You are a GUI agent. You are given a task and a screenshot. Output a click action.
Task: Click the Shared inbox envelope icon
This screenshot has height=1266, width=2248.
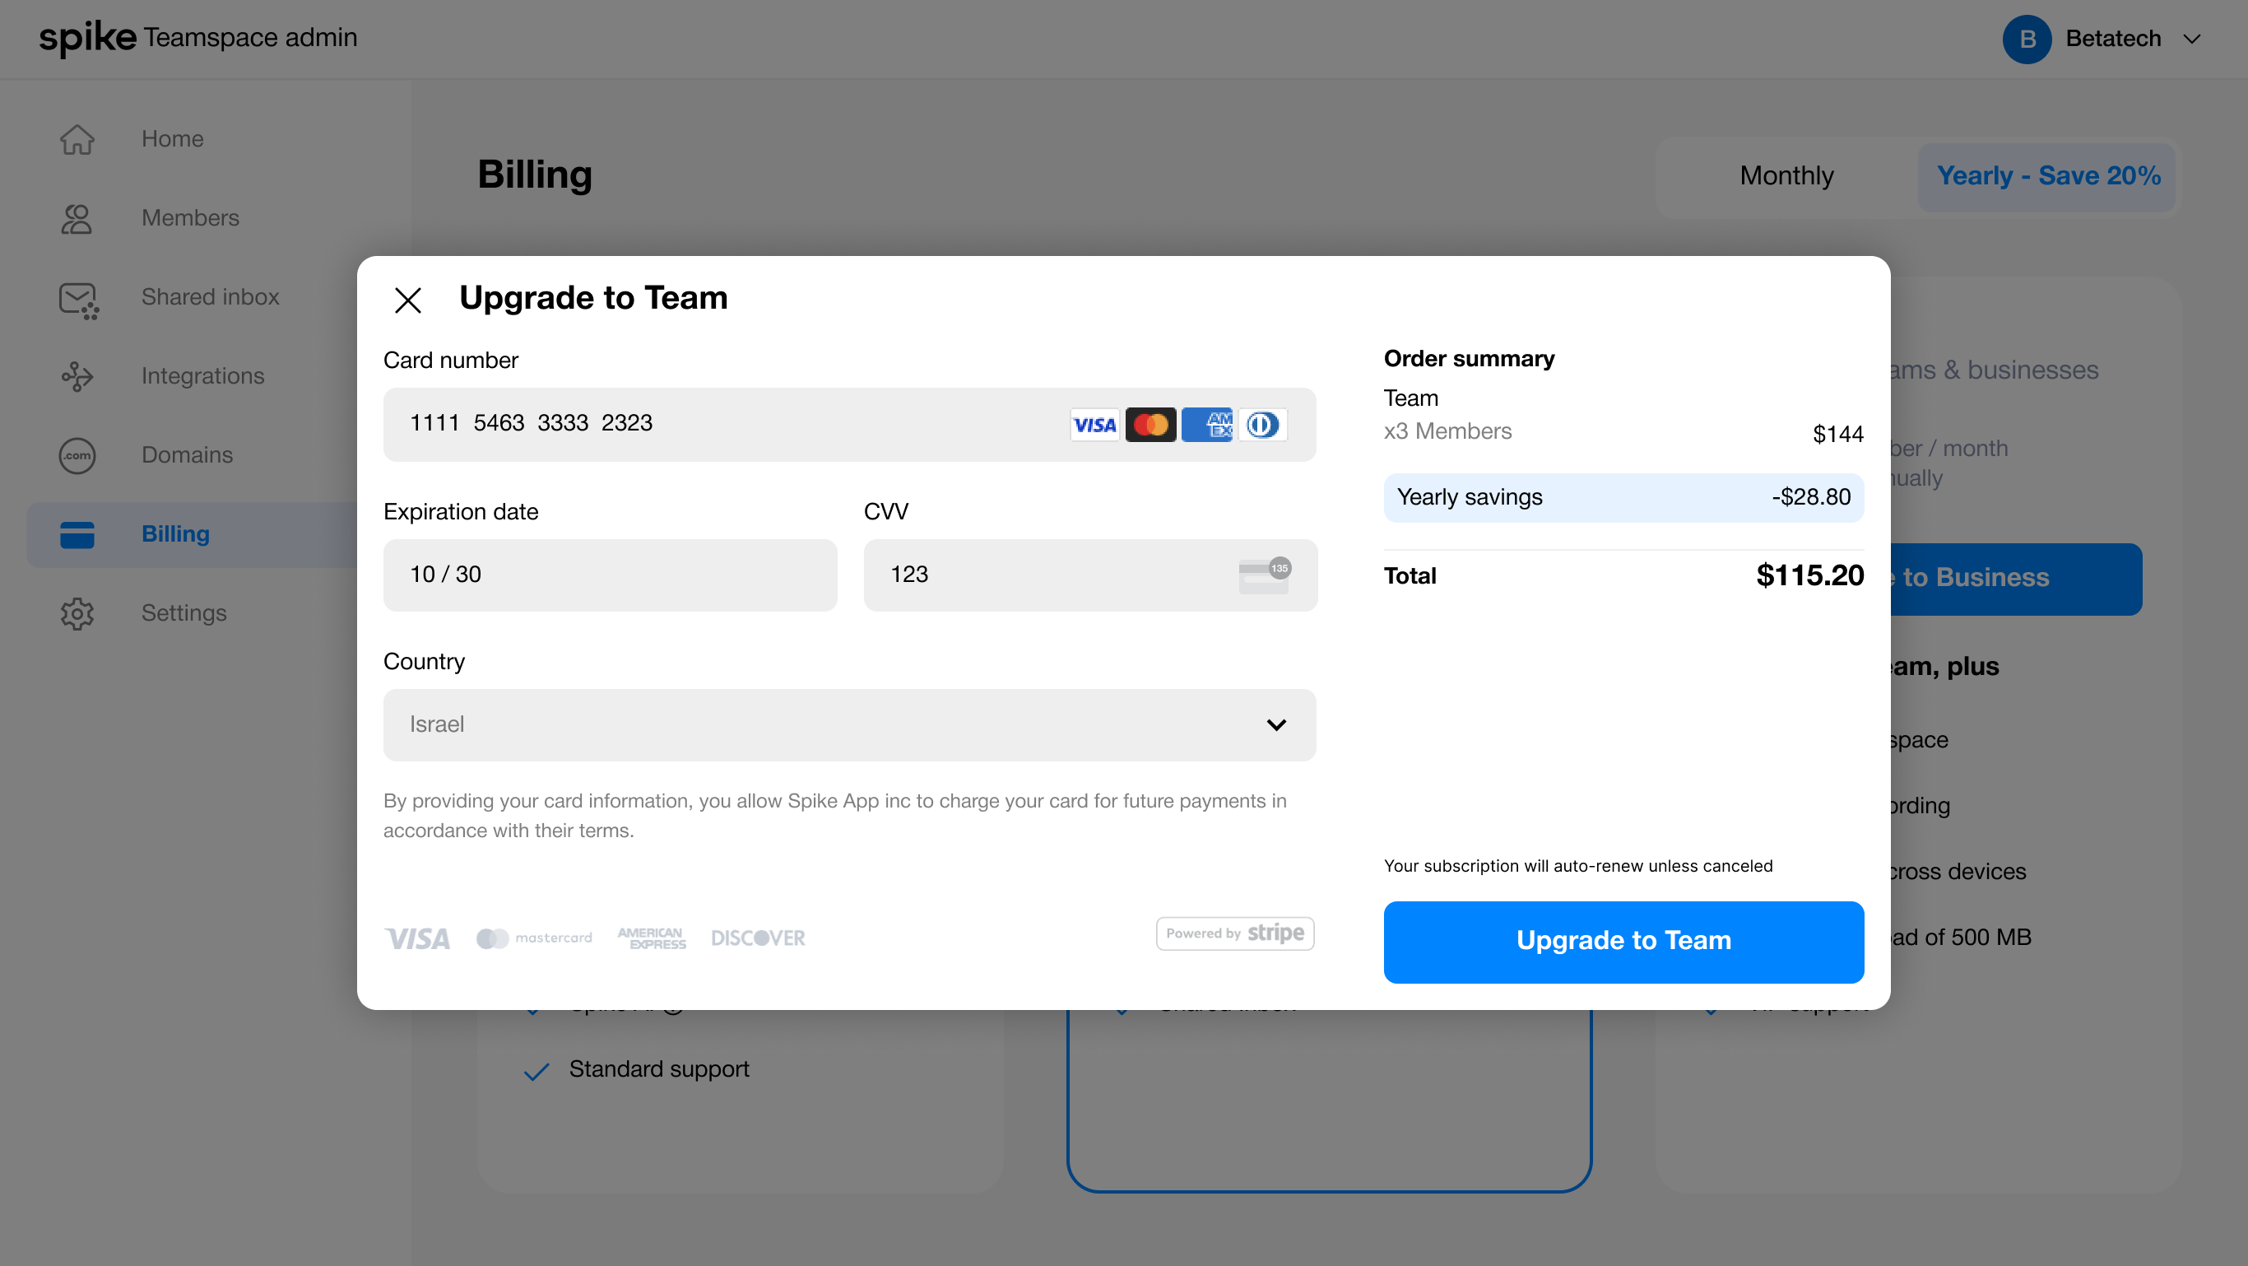77,299
